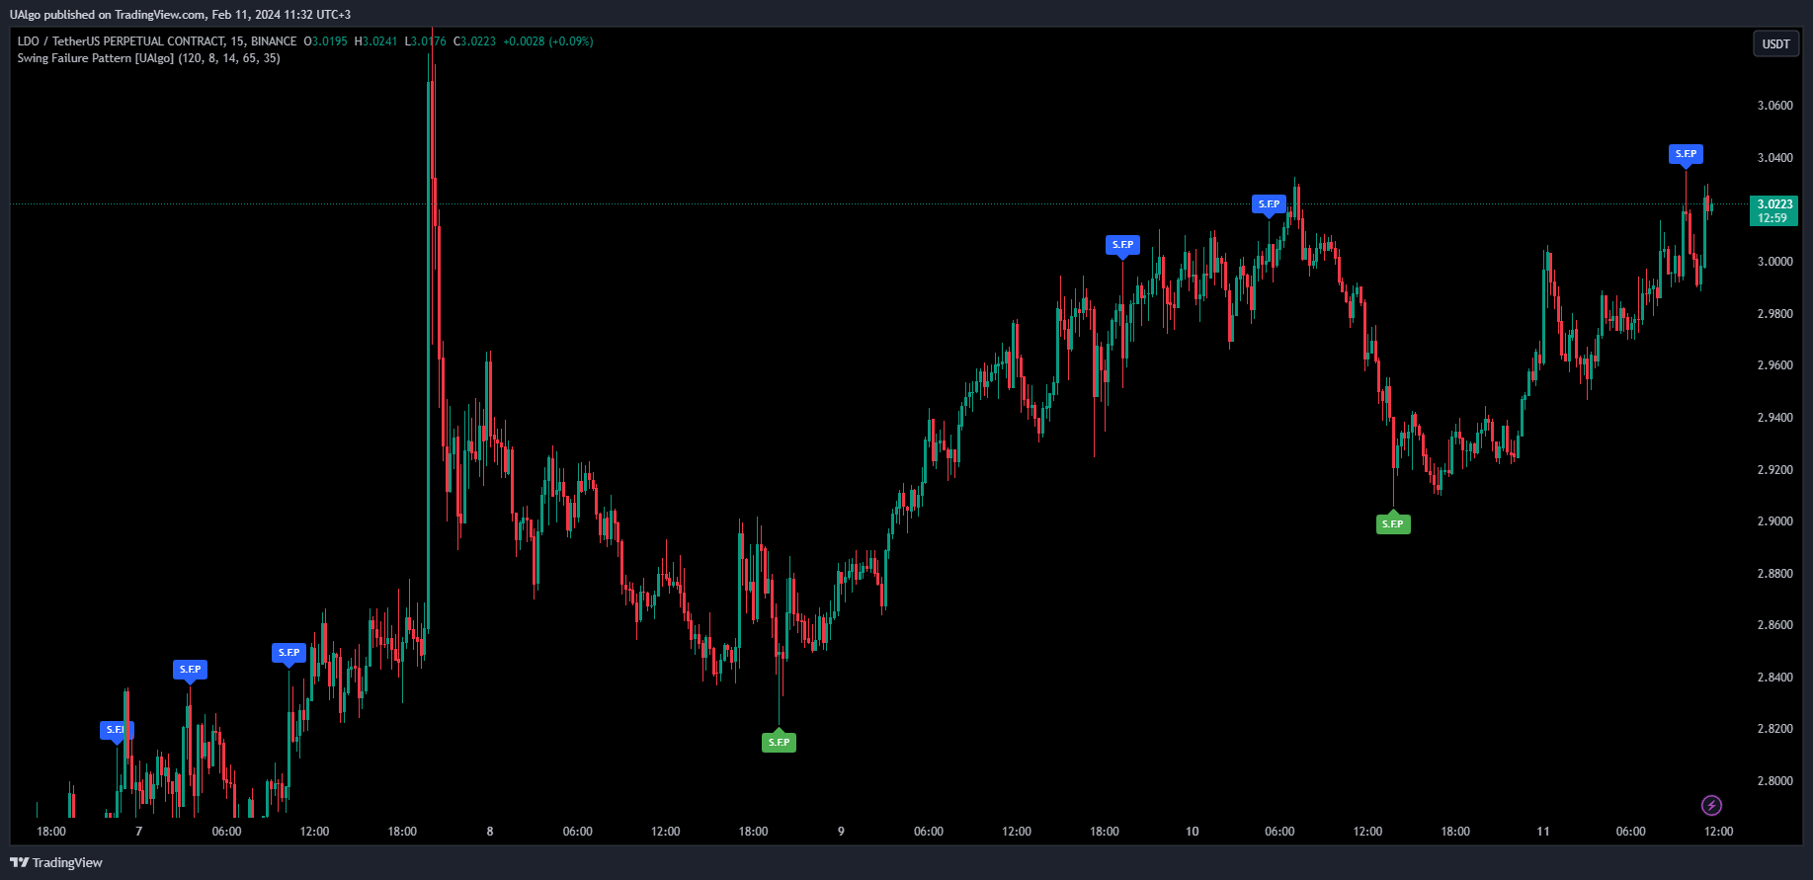The width and height of the screenshot is (1813, 880).
Task: Click the date label 7 on time axis
Action: (139, 832)
